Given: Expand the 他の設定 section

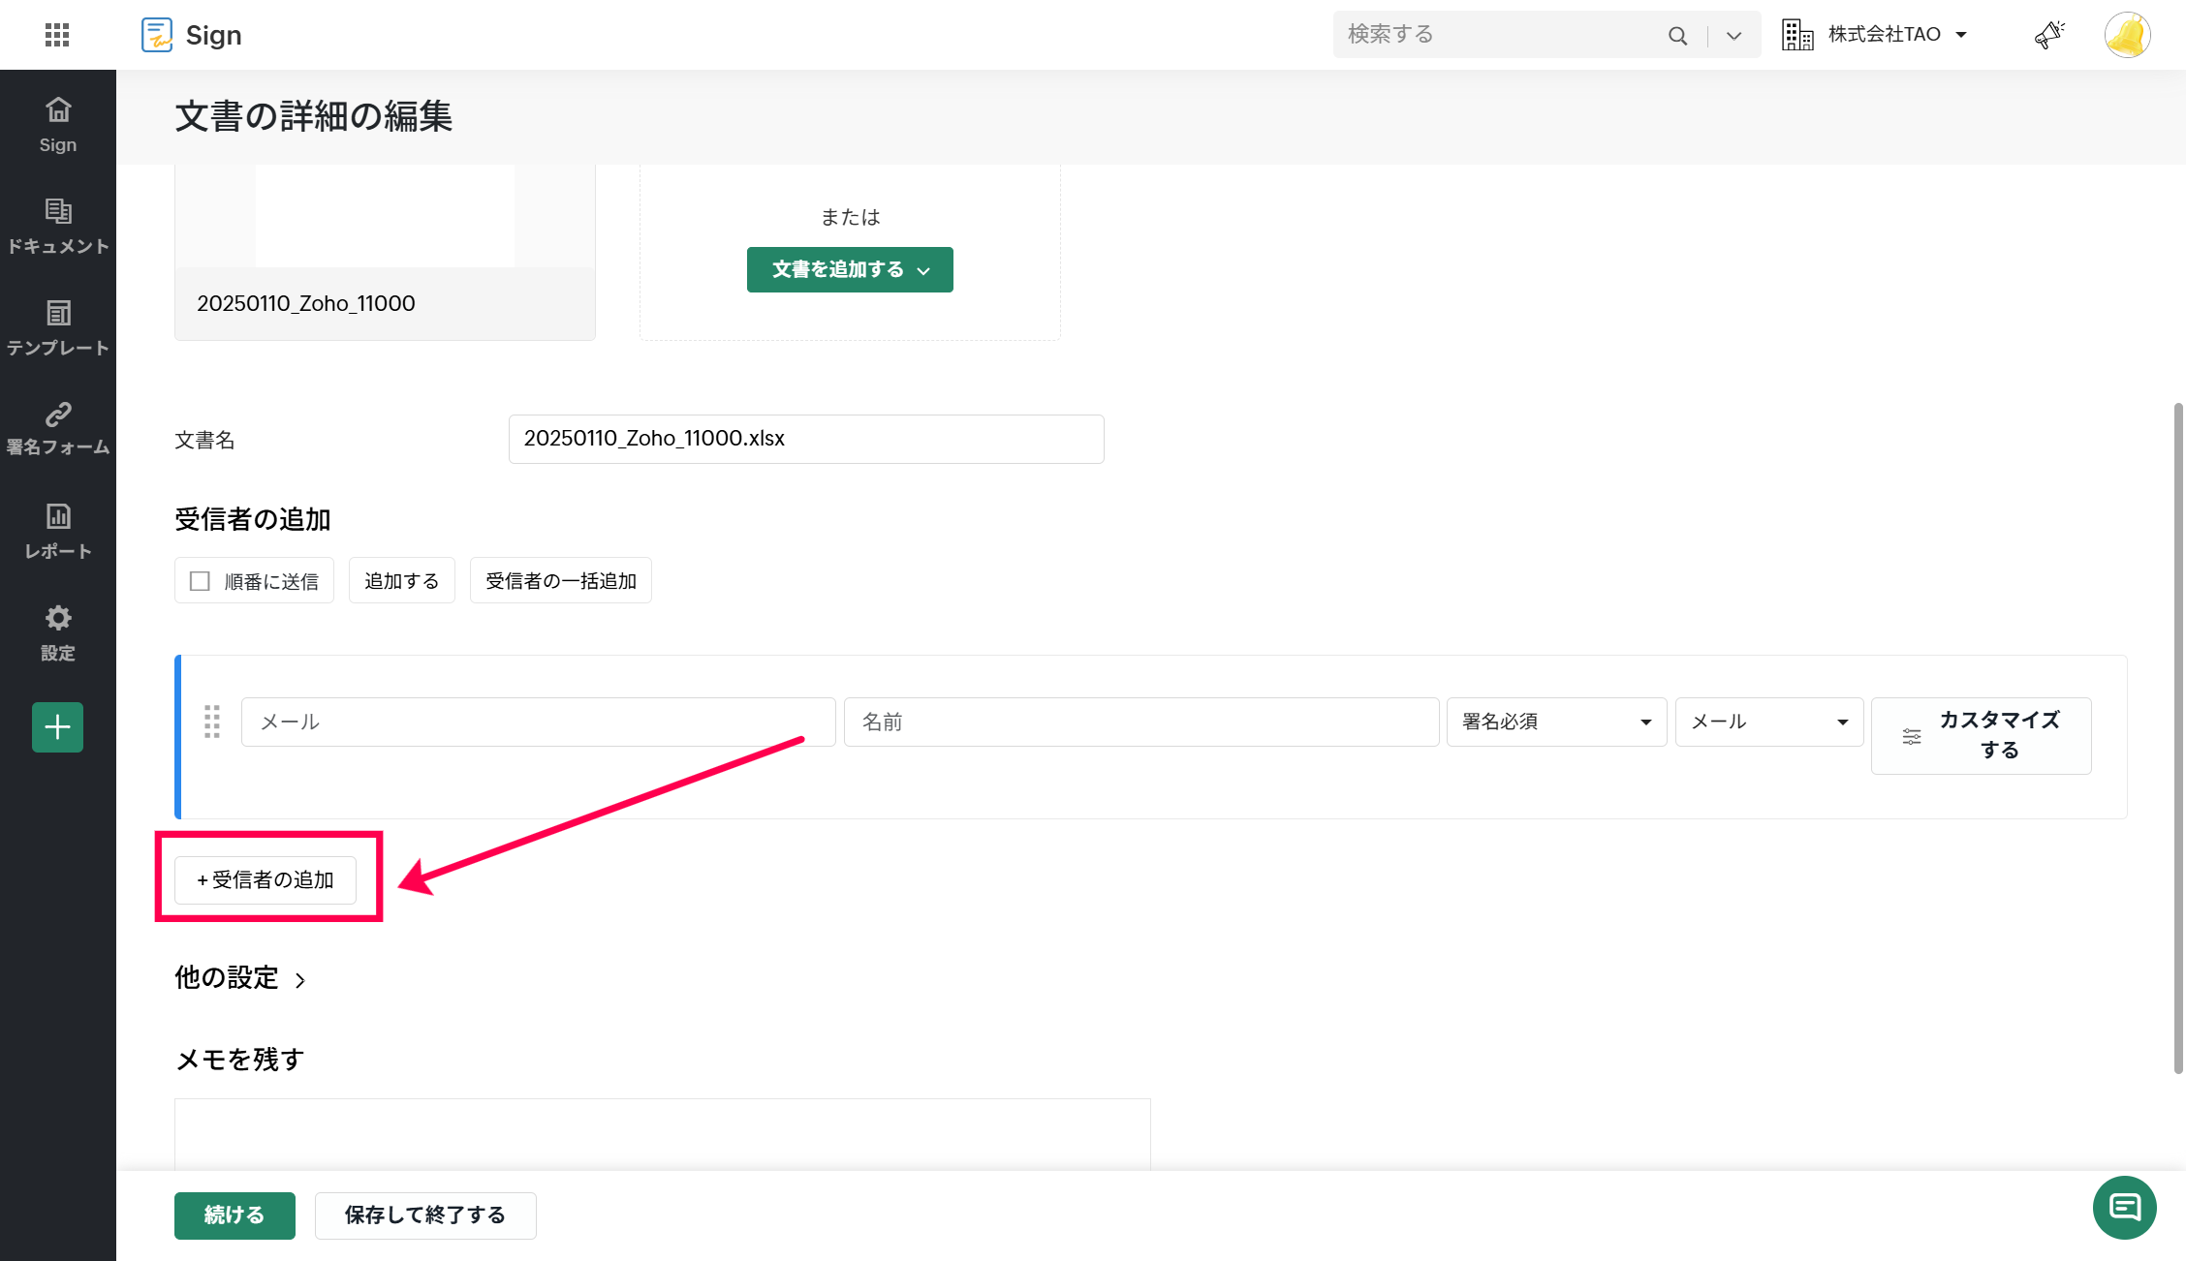Looking at the screenshot, I should point(240,978).
